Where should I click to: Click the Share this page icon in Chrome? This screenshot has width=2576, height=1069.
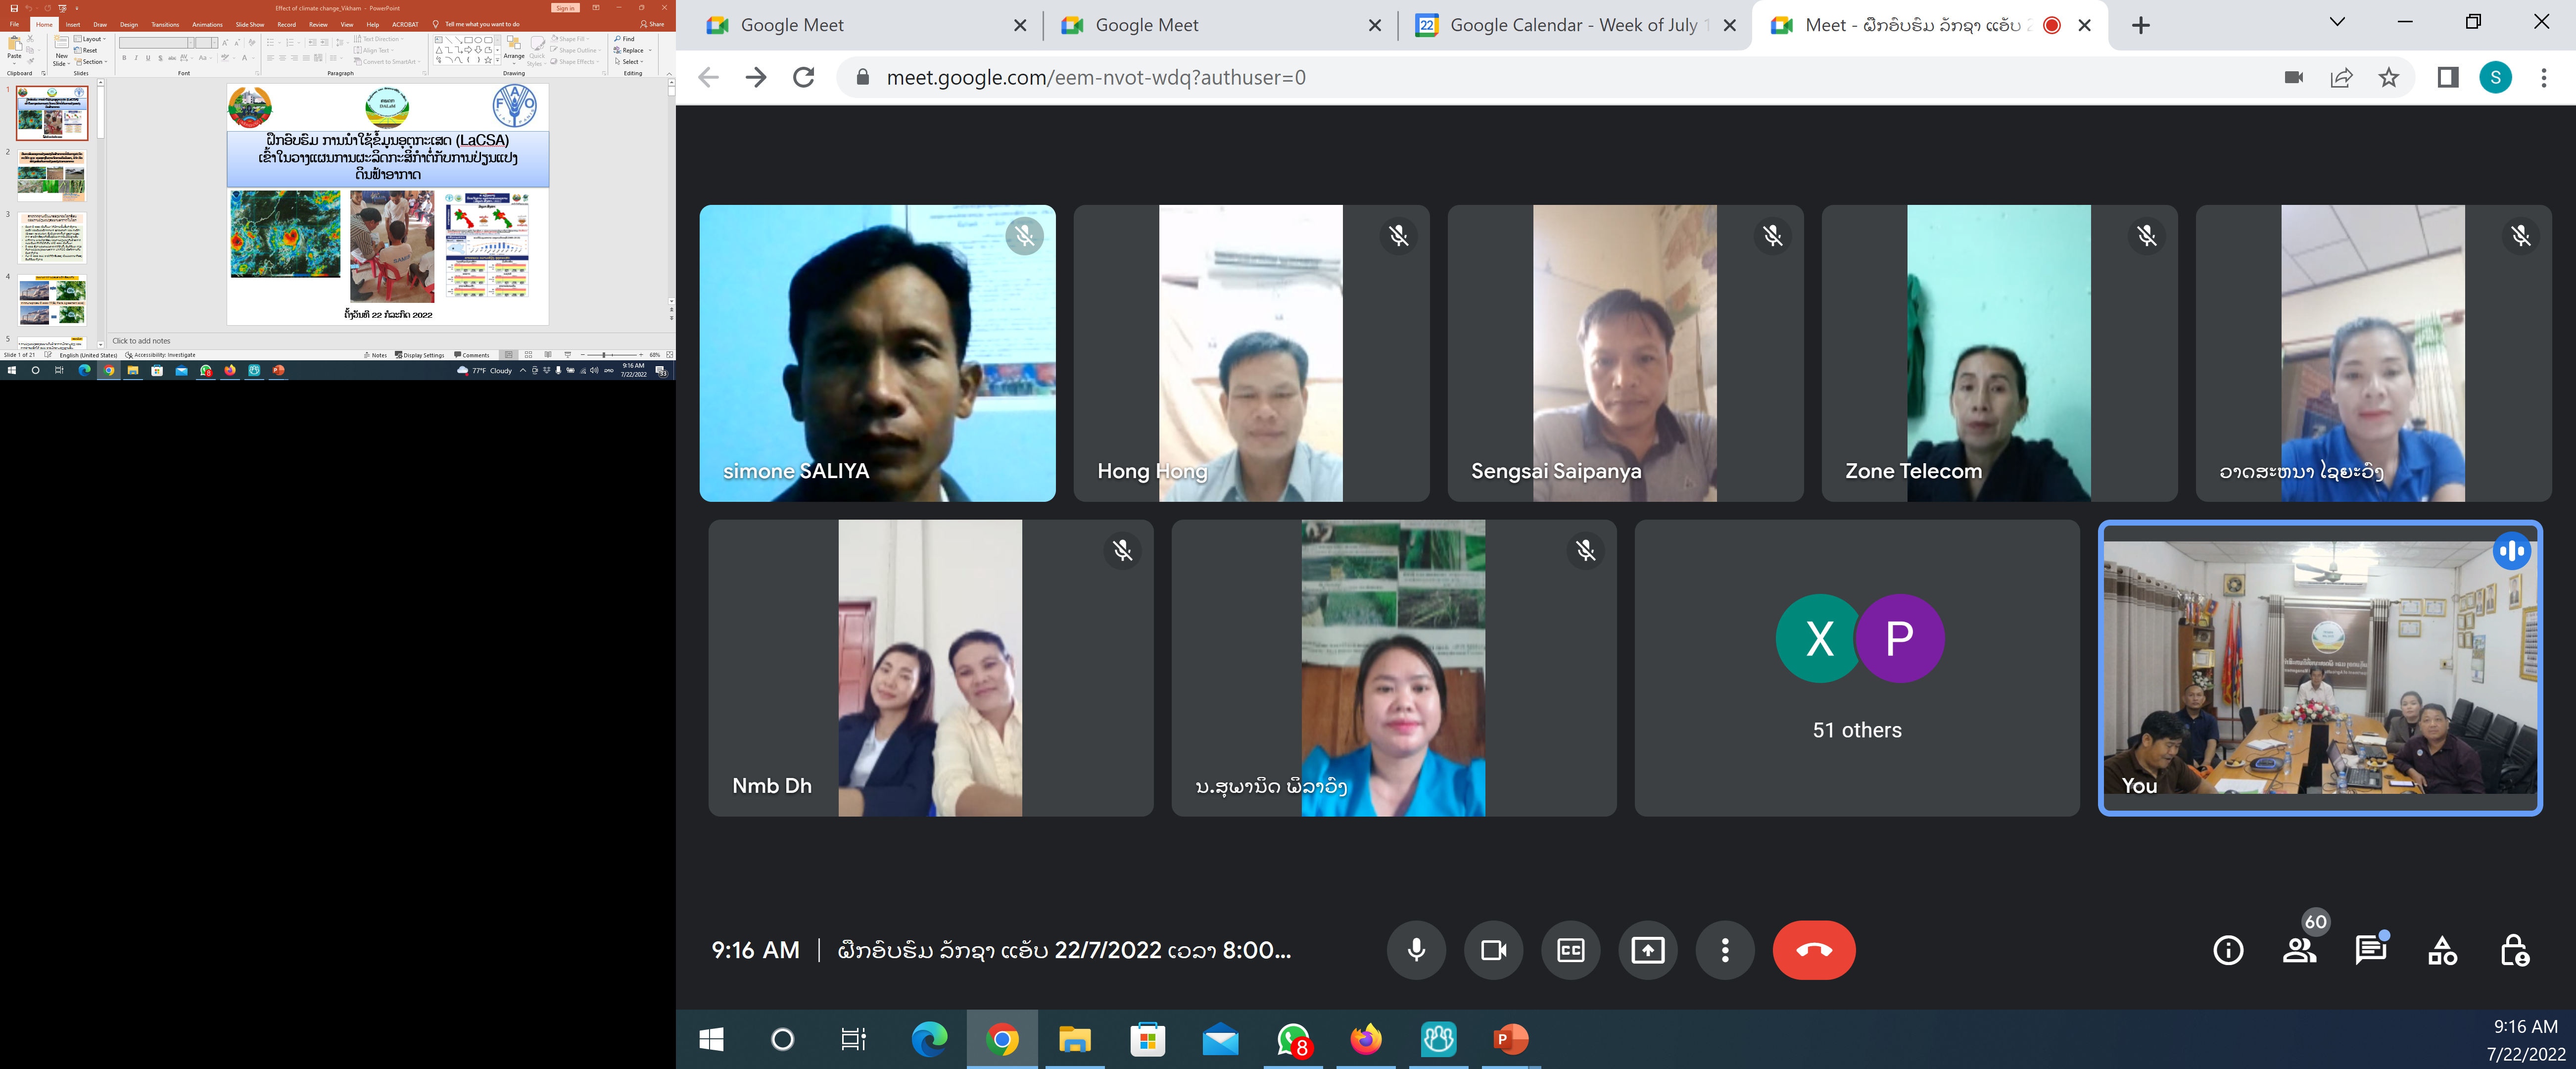[2342, 77]
